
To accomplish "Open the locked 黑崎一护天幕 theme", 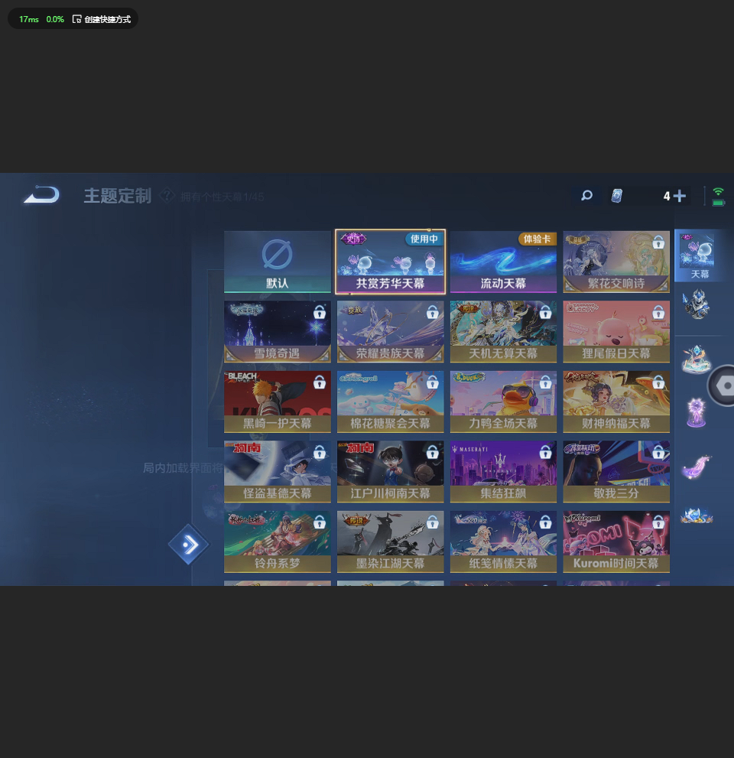I will 277,402.
